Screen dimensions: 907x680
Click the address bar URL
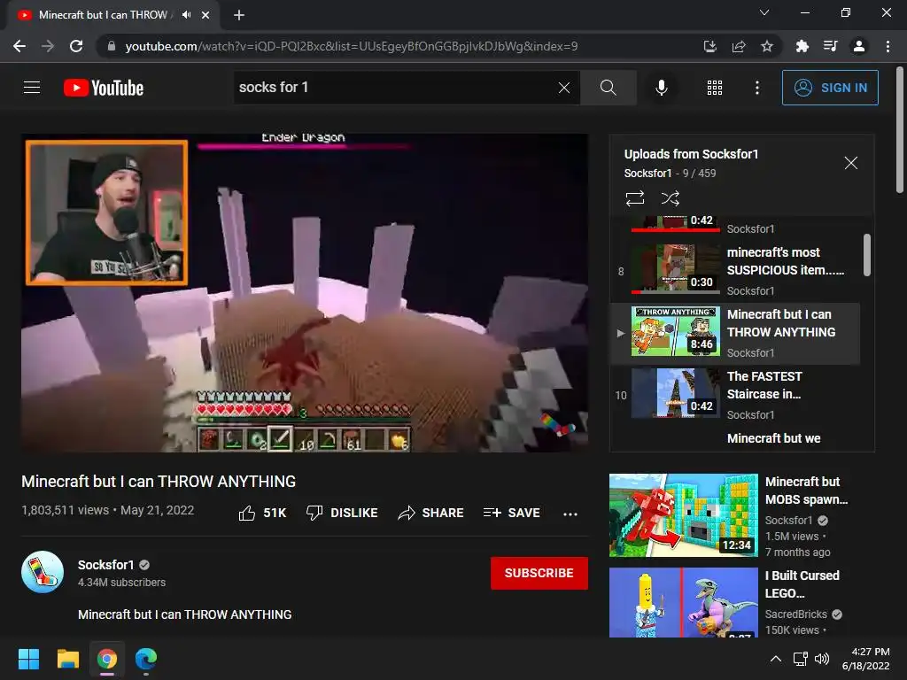coord(351,46)
